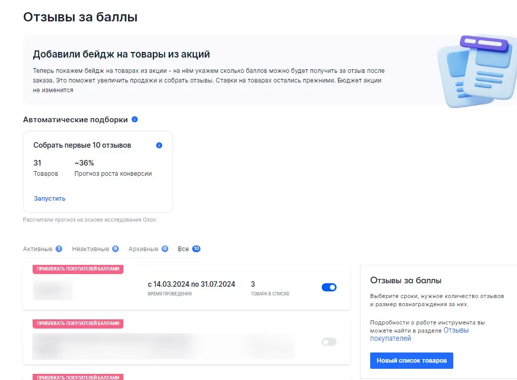Select the Все tab

coord(189,249)
